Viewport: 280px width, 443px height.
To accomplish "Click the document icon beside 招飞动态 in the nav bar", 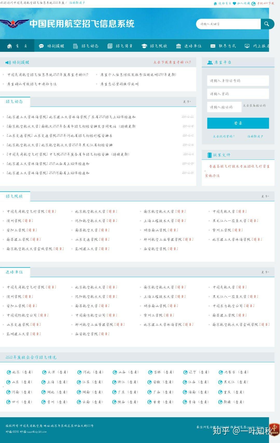I will 75,46.
